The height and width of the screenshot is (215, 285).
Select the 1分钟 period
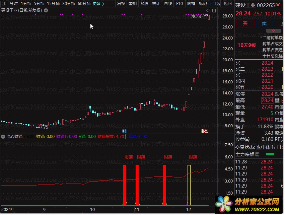coord(26,3)
